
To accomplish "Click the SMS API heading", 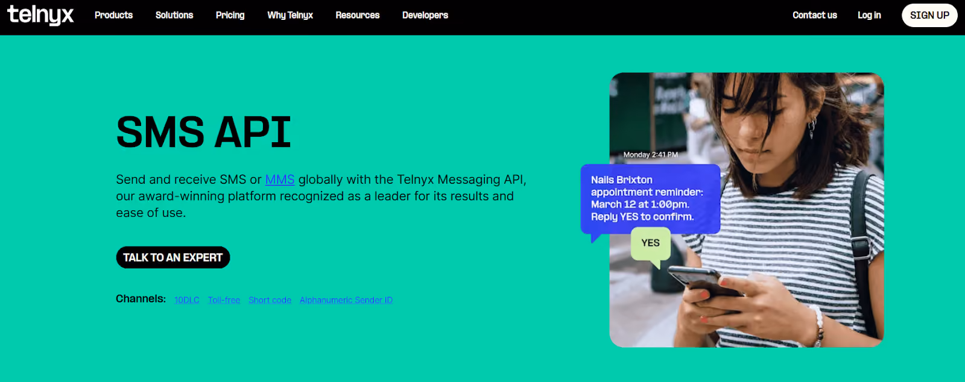I will tap(204, 133).
